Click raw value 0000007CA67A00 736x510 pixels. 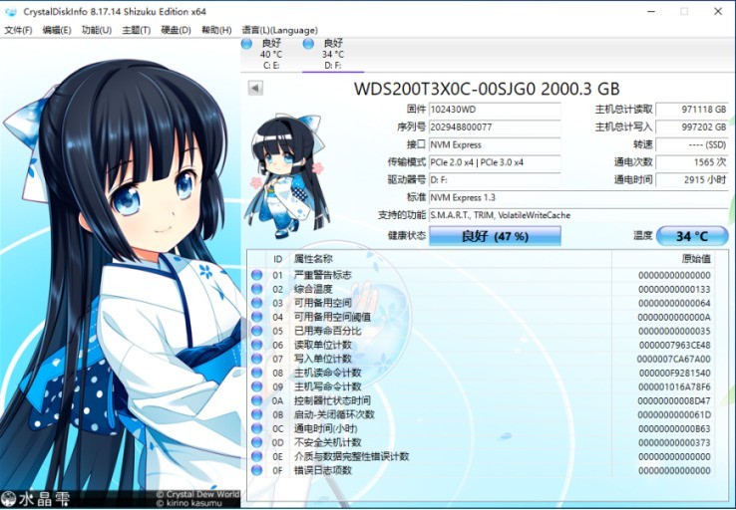pyautogui.click(x=673, y=359)
